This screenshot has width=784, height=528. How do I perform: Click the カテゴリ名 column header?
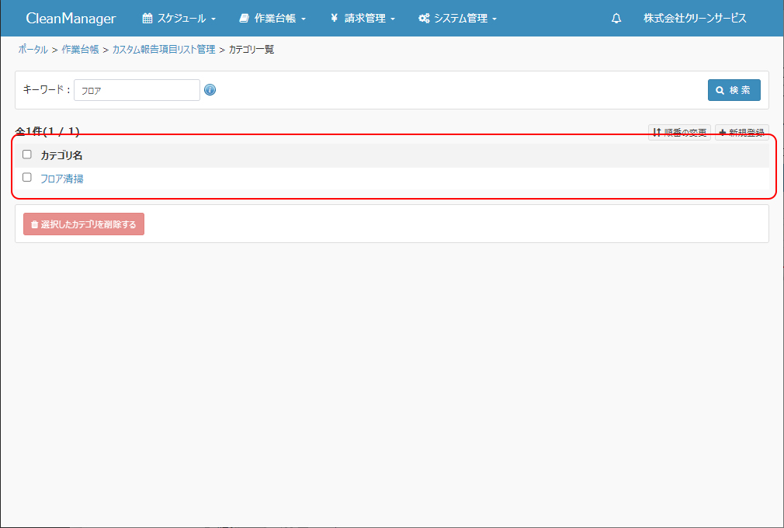[61, 155]
